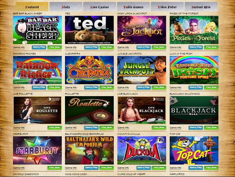Click the Bar Bar Black Sheep thumbnail
Viewport: 235px width, 177px height.
click(37, 30)
